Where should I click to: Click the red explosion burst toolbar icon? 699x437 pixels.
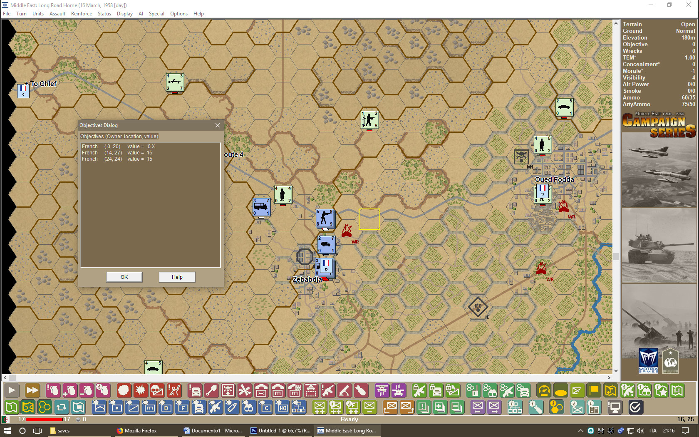pyautogui.click(x=141, y=390)
